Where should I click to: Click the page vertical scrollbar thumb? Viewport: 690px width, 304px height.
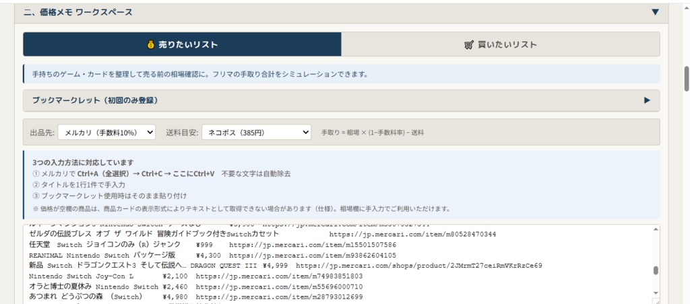[x=686, y=79]
